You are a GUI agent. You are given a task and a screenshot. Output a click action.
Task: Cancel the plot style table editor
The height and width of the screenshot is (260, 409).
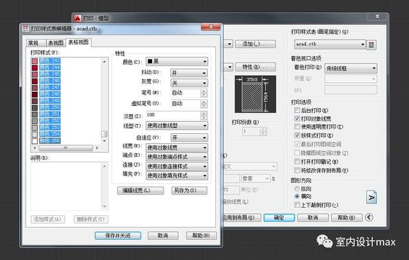[x=163, y=236]
